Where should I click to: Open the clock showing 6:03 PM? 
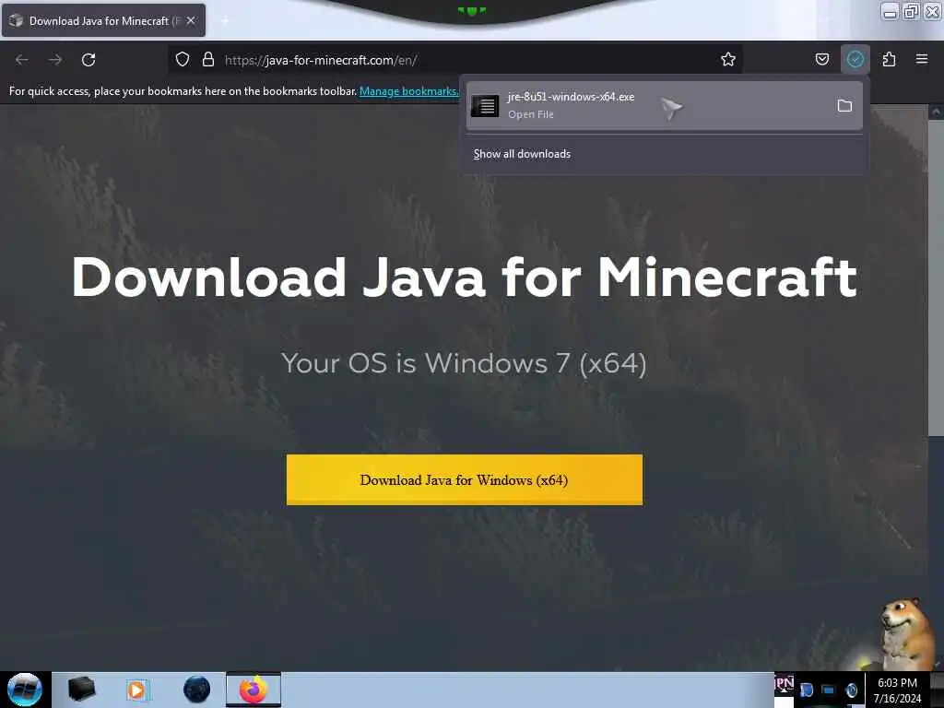[x=897, y=690]
